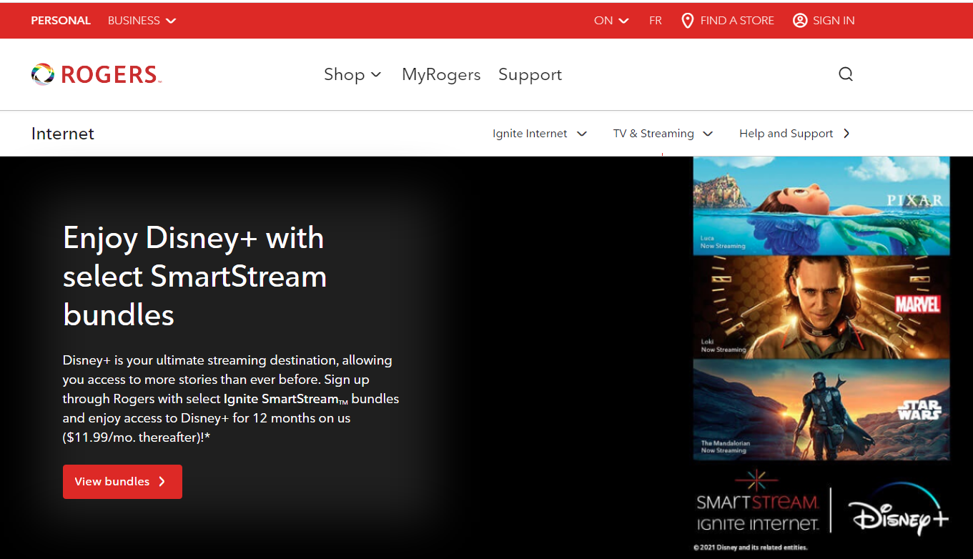Click the Luca Pixar promo image
Image resolution: width=973 pixels, height=559 pixels.
click(821, 206)
